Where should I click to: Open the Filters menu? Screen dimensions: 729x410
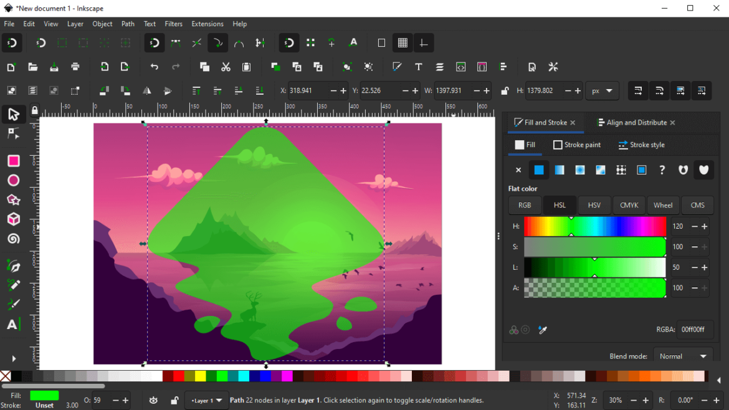[x=173, y=24]
